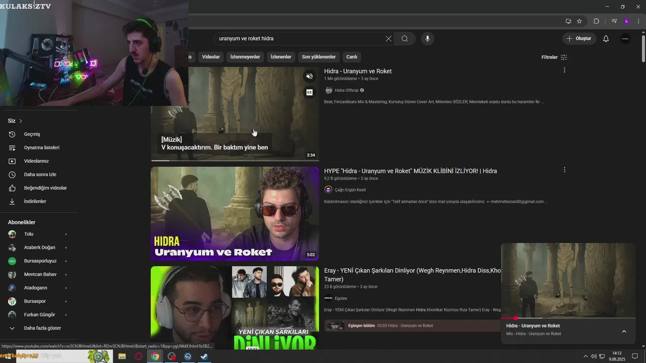The width and height of the screenshot is (646, 363).
Task: Click the miniplayer video frame
Action: click(568, 280)
